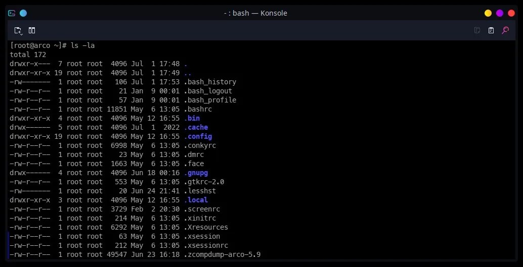The image size is (523, 267).
Task: Click the size value 49547
Action: 117,255
